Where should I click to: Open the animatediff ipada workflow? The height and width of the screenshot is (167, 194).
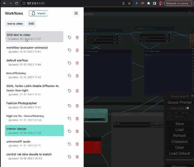35,143
